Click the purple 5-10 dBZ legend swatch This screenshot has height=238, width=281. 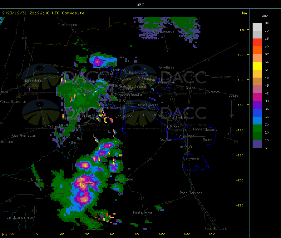click(x=257, y=144)
